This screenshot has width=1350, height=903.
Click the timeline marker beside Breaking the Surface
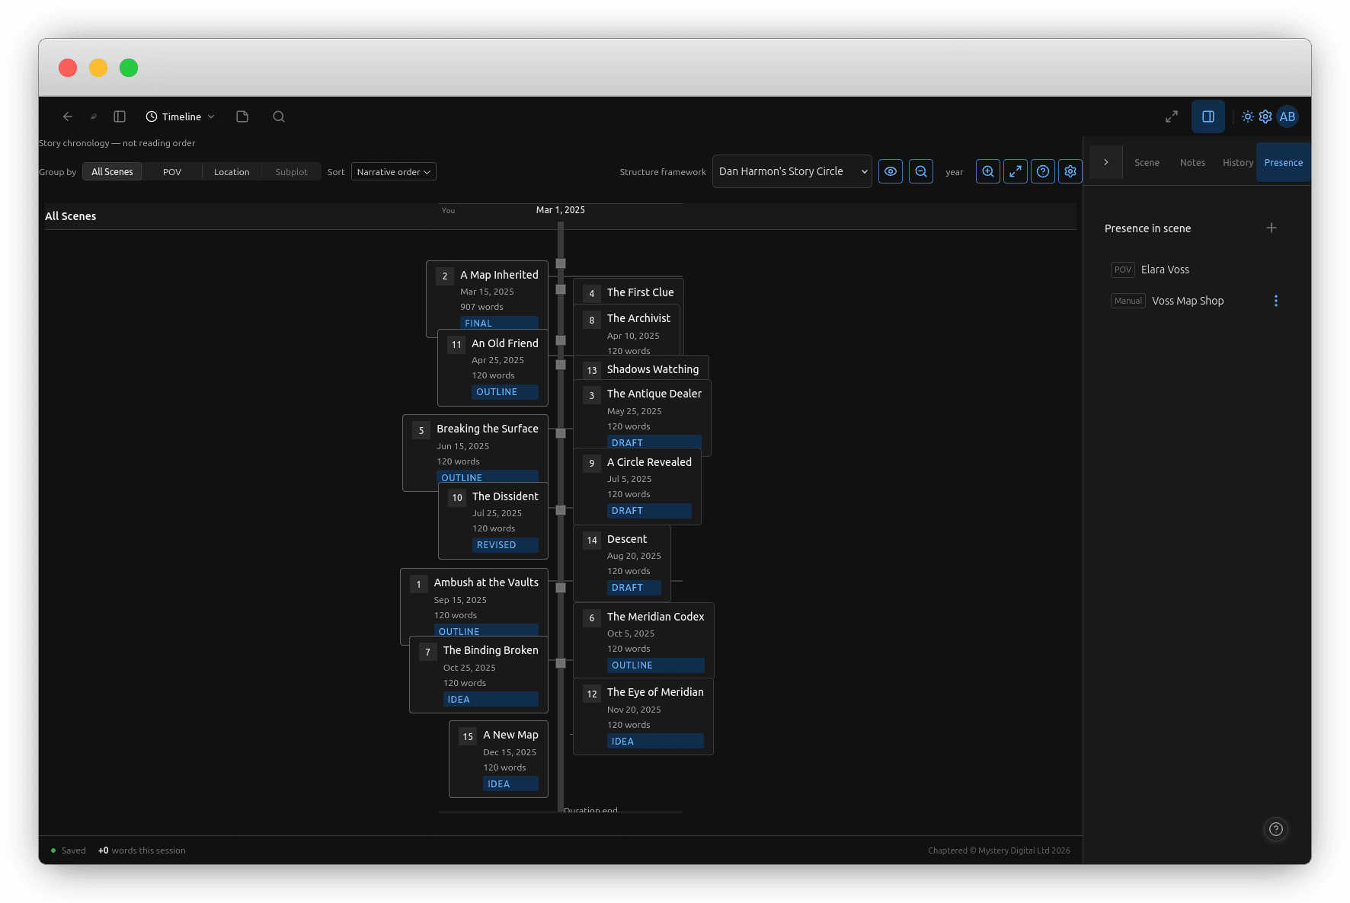pos(561,433)
